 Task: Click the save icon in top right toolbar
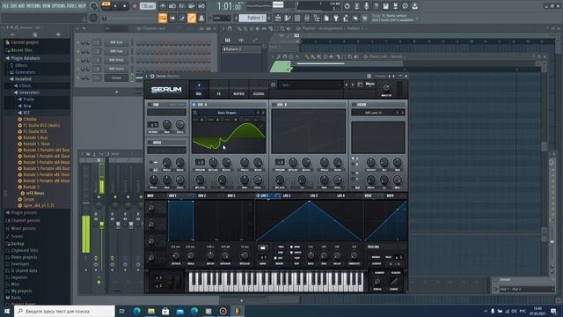[385, 6]
